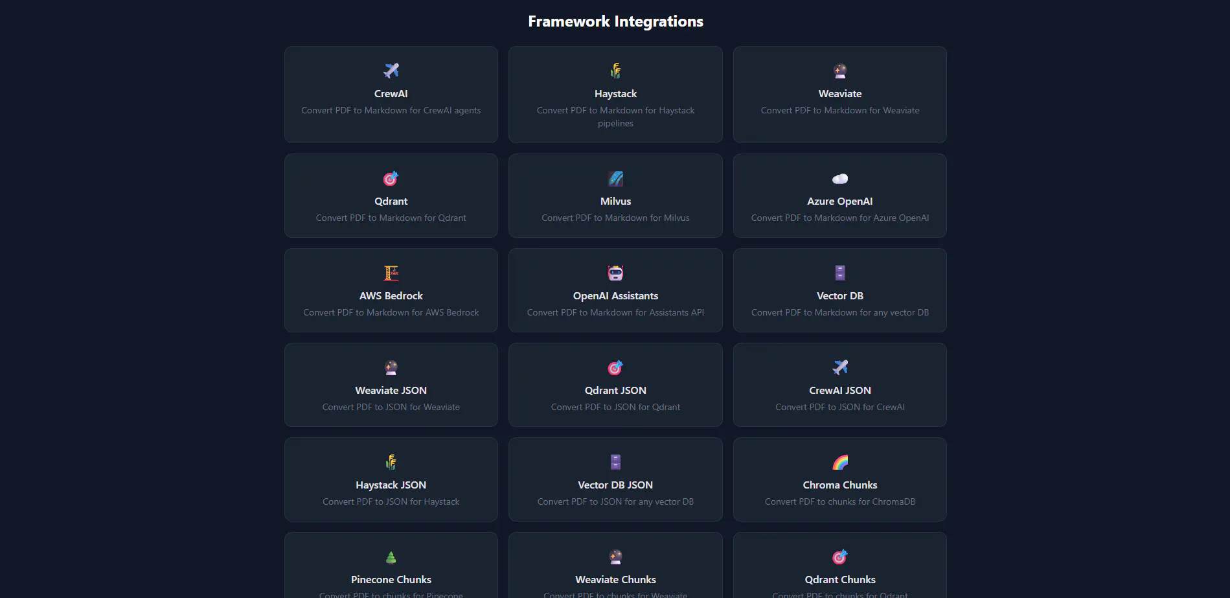
Task: Click "Convert PDF to Markdown for AWS Bedrock"
Action: point(391,313)
